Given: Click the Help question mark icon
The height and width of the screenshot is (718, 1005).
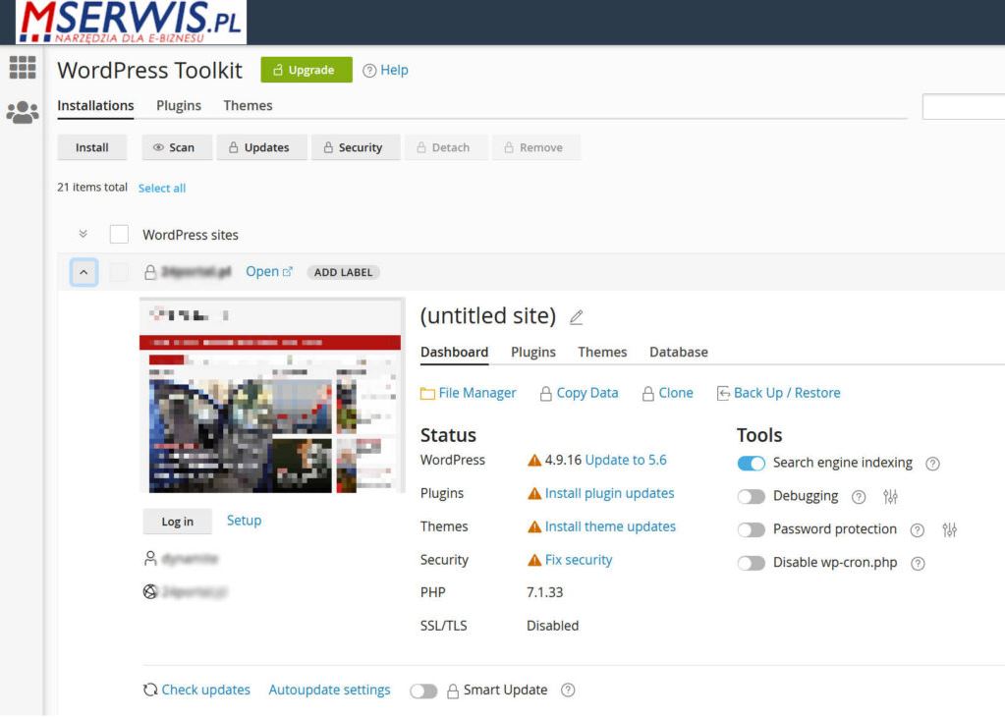Looking at the screenshot, I should tap(369, 71).
